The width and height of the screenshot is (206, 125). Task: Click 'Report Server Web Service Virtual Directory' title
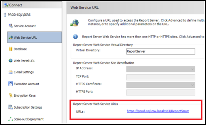click(x=103, y=45)
